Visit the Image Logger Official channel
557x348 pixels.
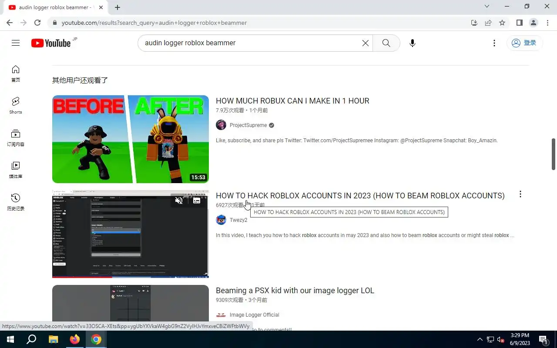point(254,315)
